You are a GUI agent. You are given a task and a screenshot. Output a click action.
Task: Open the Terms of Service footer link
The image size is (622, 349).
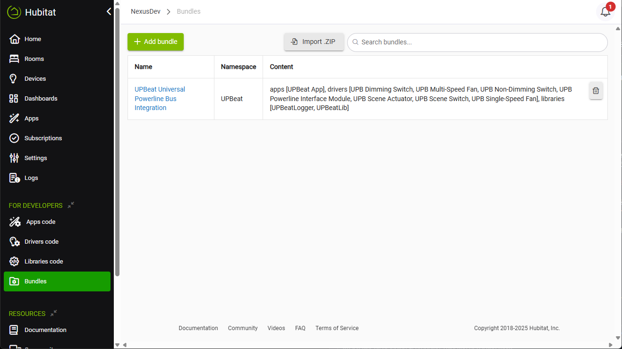pyautogui.click(x=337, y=328)
